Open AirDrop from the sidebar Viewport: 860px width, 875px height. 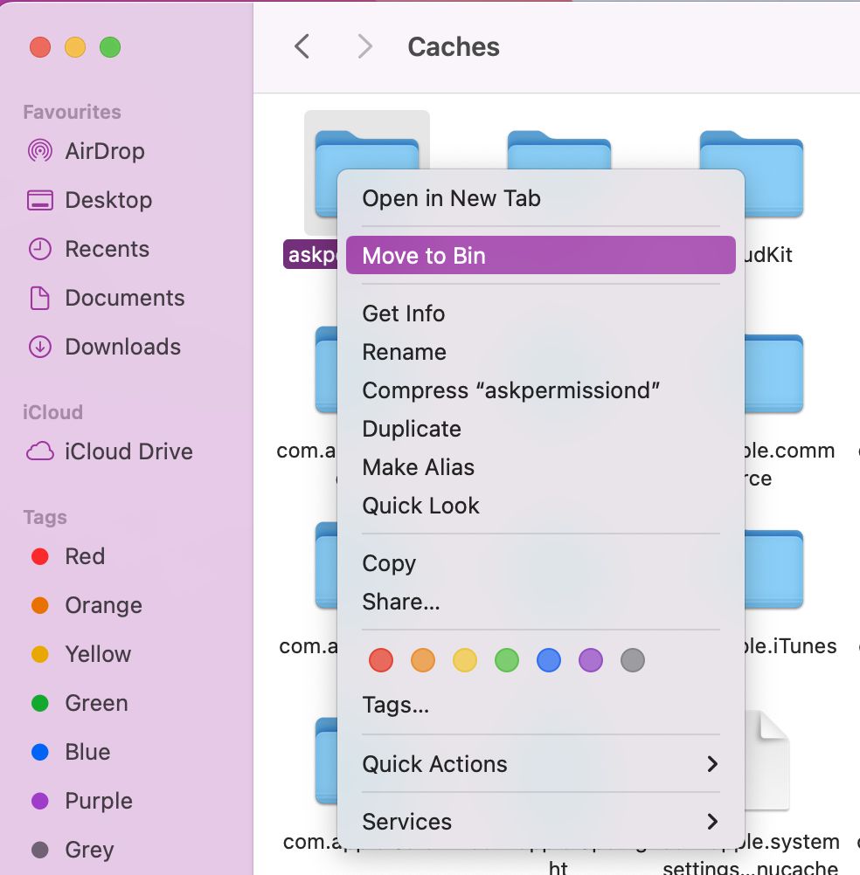click(105, 150)
